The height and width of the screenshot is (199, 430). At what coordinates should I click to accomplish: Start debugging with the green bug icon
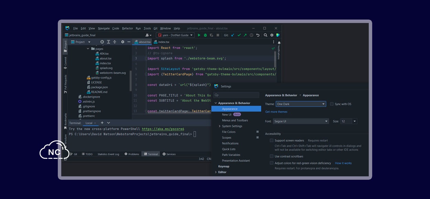205,35
